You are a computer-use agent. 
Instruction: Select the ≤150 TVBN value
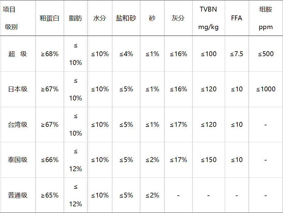pyautogui.click(x=208, y=160)
